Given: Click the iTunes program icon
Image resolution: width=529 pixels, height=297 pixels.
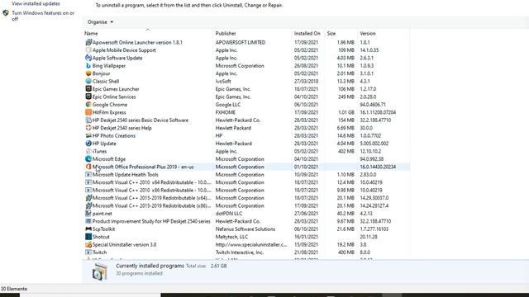Looking at the screenshot, I should [x=88, y=151].
